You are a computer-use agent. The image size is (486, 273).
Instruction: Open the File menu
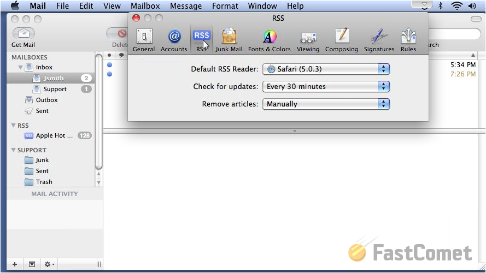click(63, 5)
